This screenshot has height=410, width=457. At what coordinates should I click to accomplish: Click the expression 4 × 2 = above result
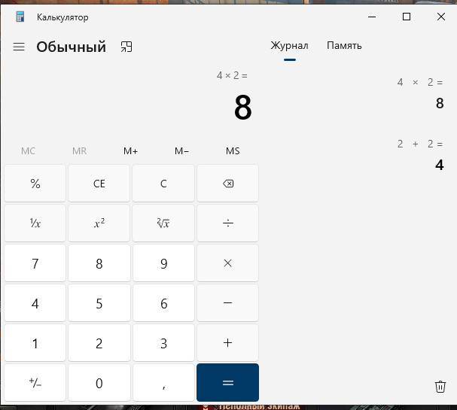coord(232,76)
